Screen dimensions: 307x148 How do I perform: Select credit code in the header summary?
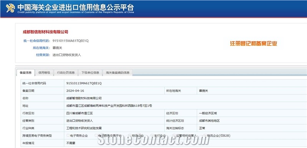click(71, 41)
